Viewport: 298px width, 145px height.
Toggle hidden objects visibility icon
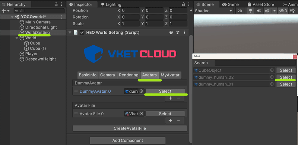(283, 11)
